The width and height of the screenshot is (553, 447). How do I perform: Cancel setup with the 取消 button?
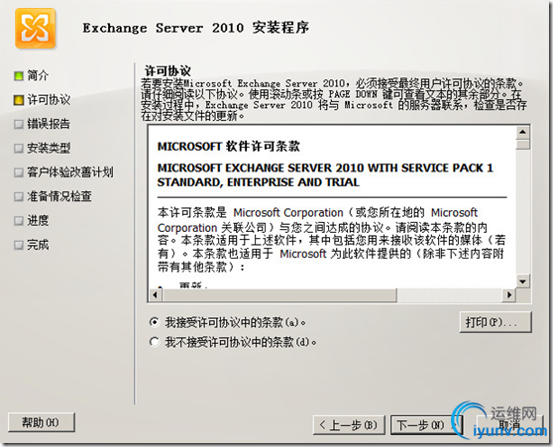(510, 425)
